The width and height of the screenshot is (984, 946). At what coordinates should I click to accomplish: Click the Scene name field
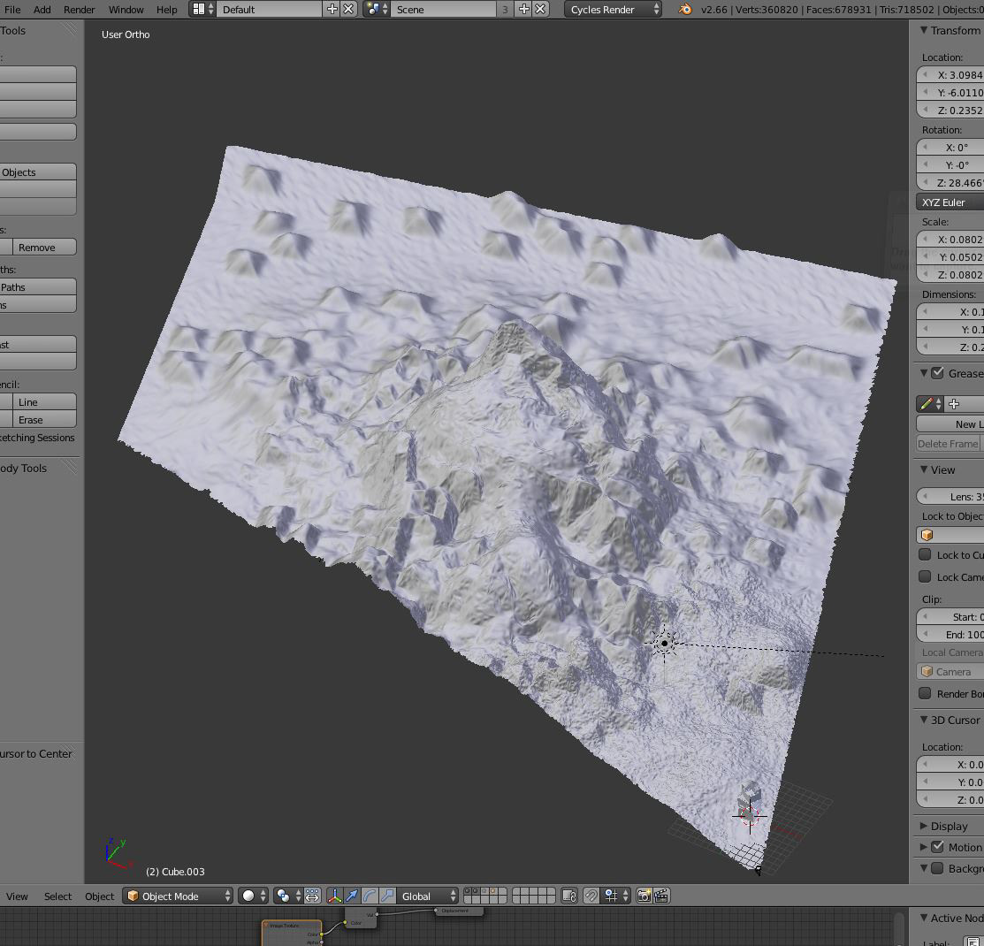[445, 10]
